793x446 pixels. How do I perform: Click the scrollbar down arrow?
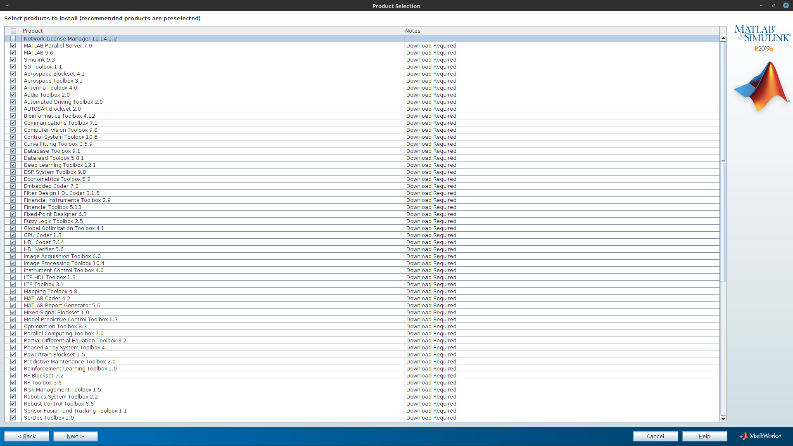click(x=723, y=419)
